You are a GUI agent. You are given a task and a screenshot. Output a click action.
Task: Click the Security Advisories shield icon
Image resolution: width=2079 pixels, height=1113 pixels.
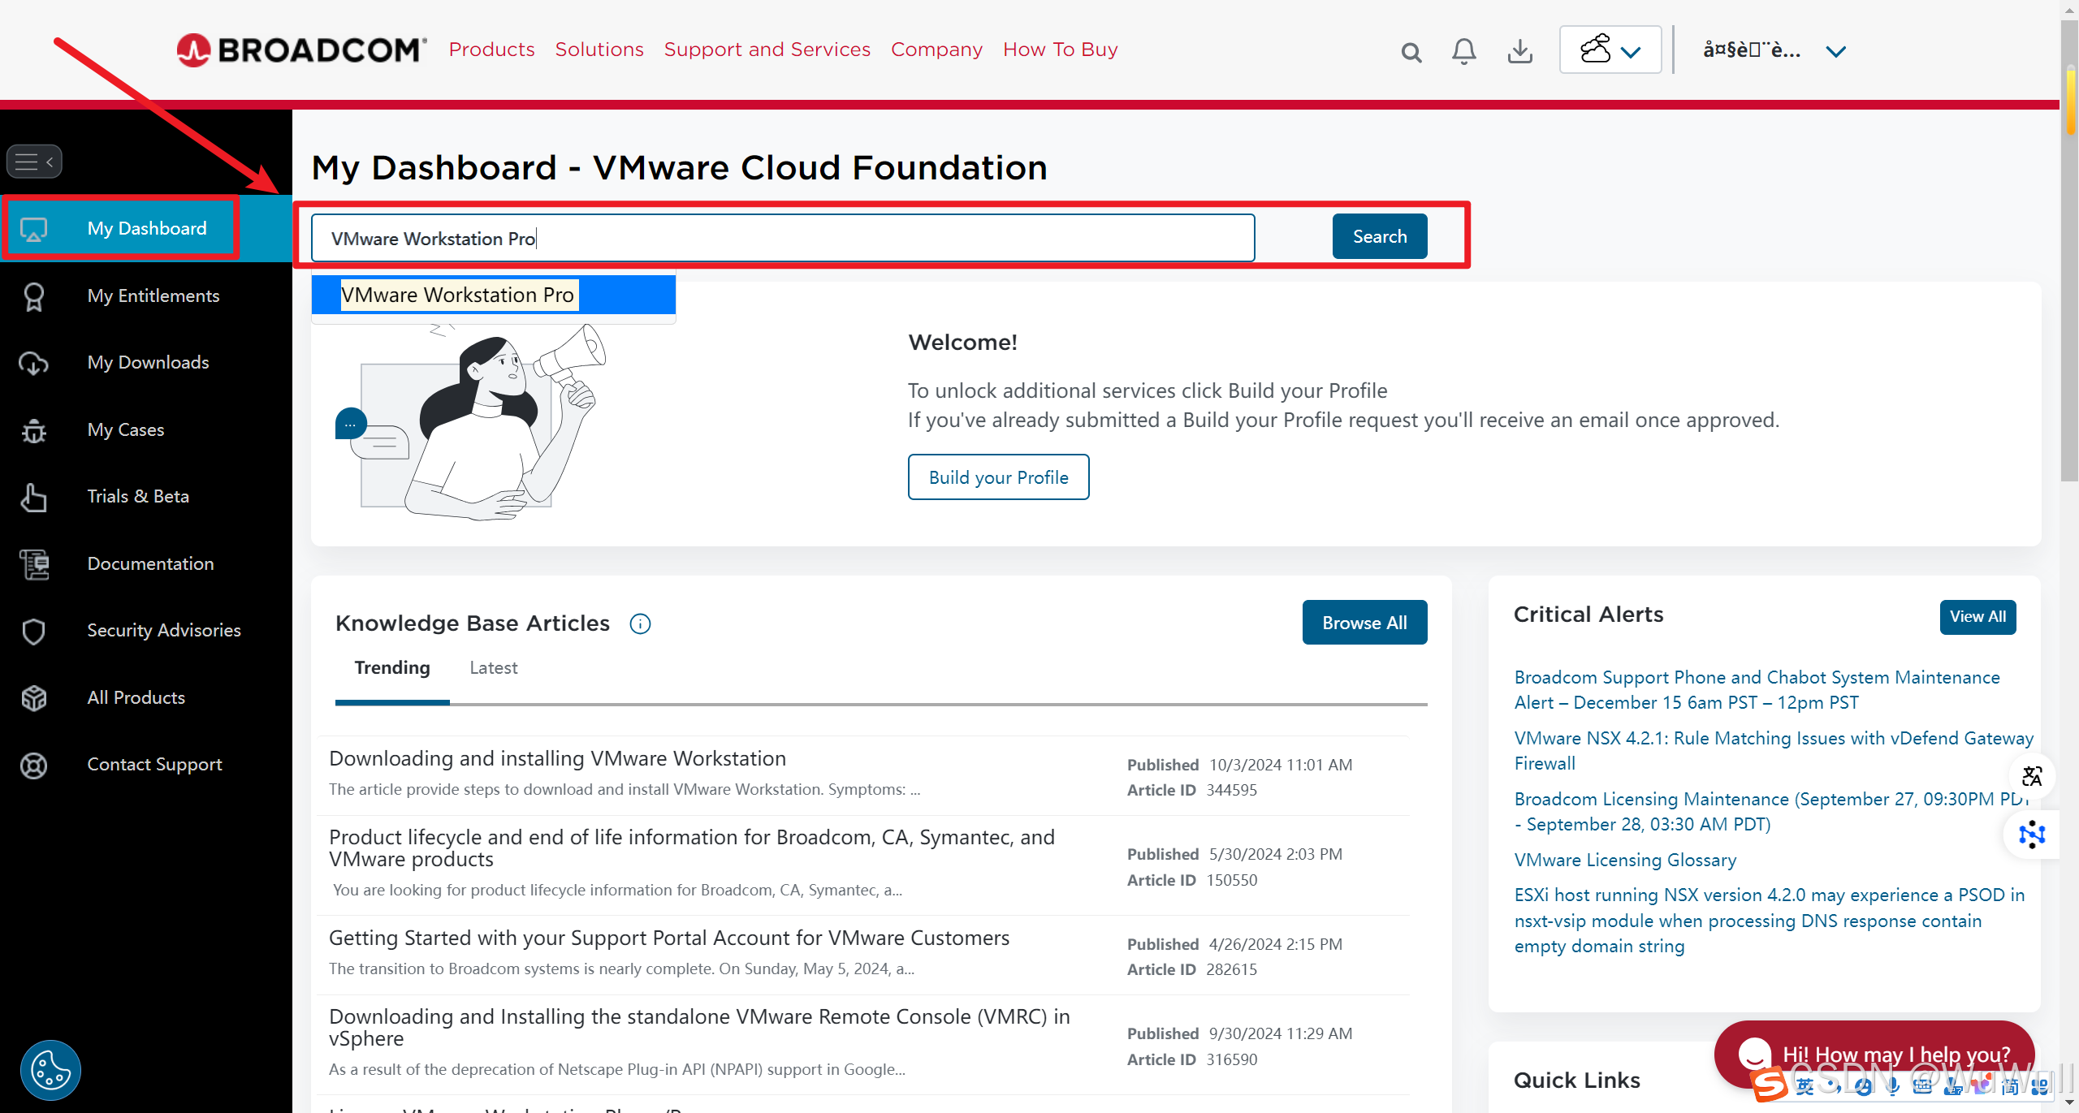click(x=34, y=631)
